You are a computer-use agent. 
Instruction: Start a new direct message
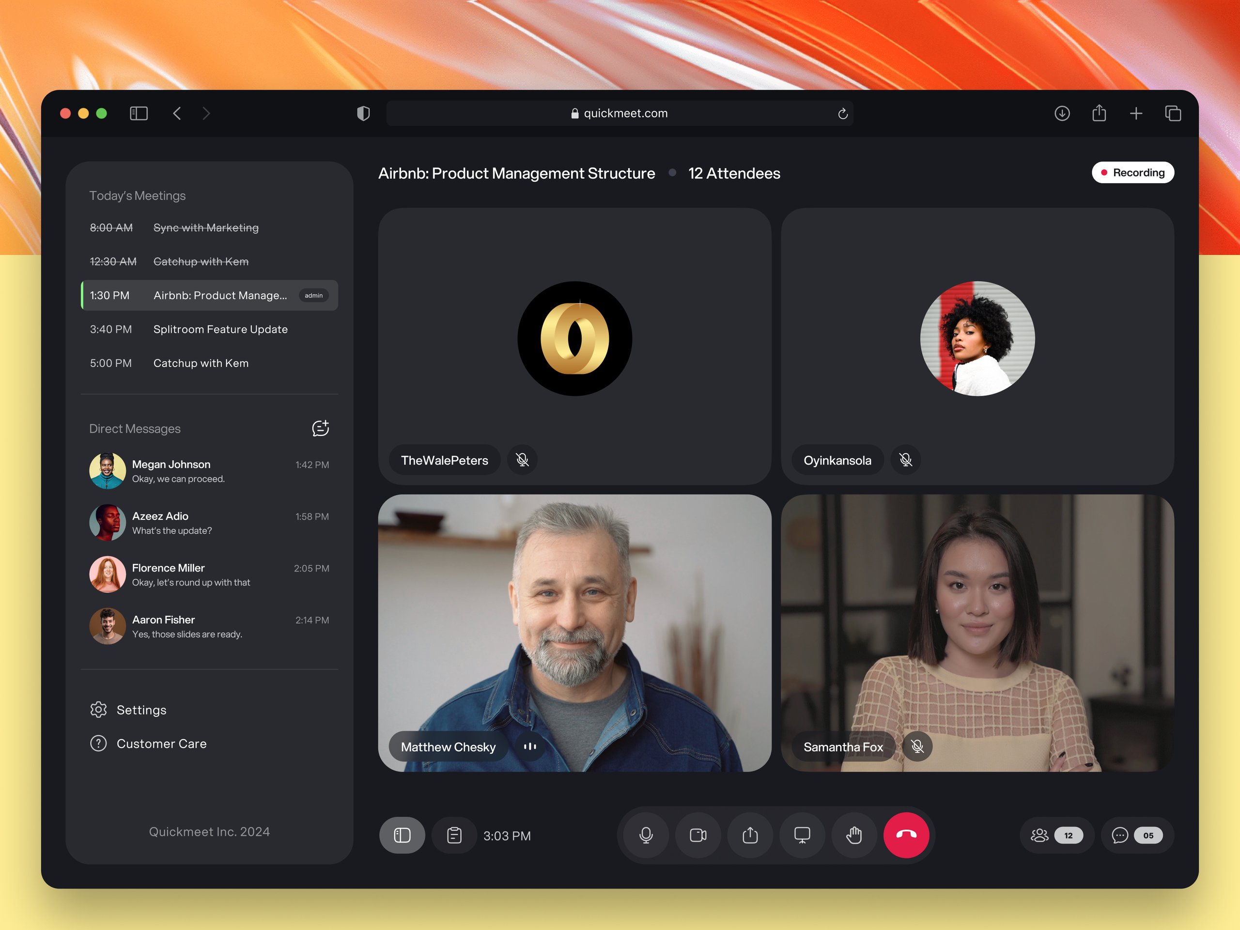pos(321,428)
